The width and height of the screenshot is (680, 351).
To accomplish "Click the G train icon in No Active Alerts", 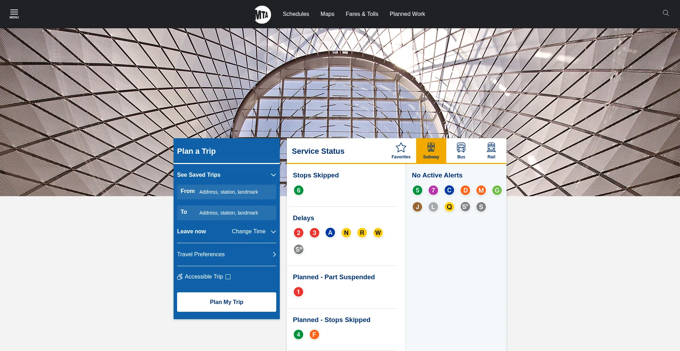I will tap(497, 191).
